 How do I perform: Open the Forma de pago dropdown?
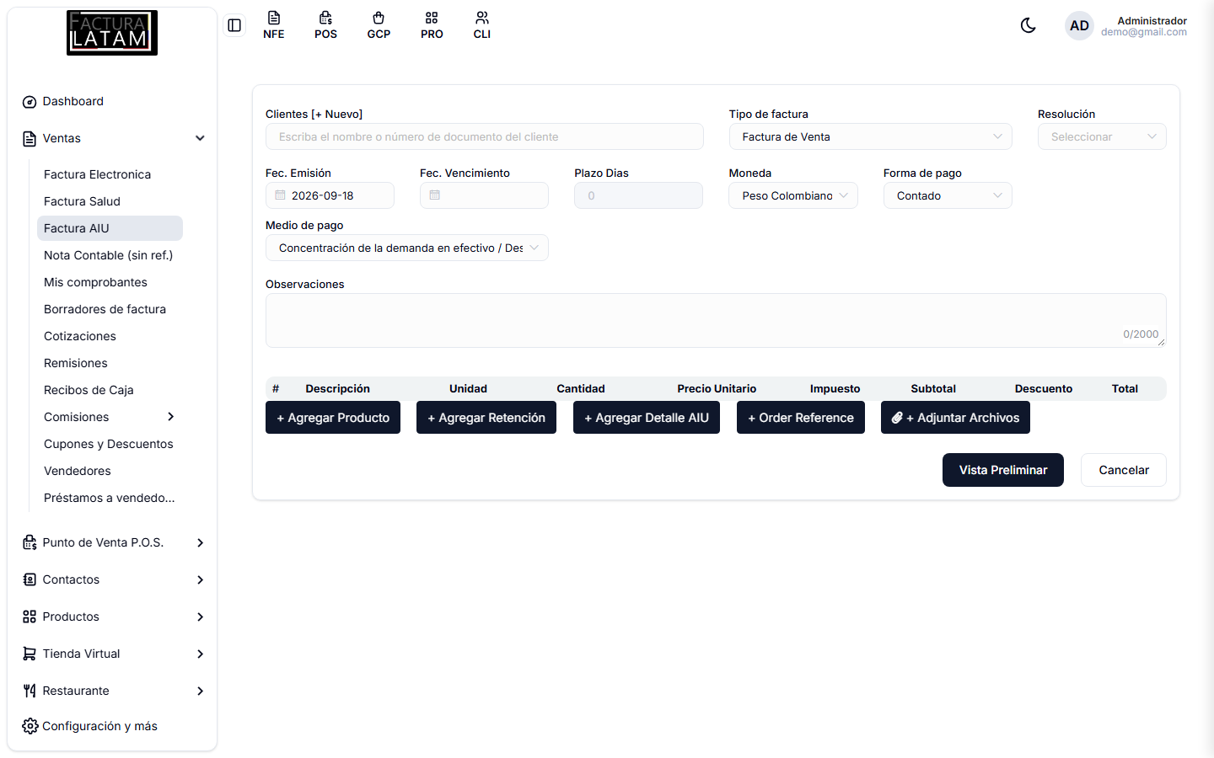[948, 195]
